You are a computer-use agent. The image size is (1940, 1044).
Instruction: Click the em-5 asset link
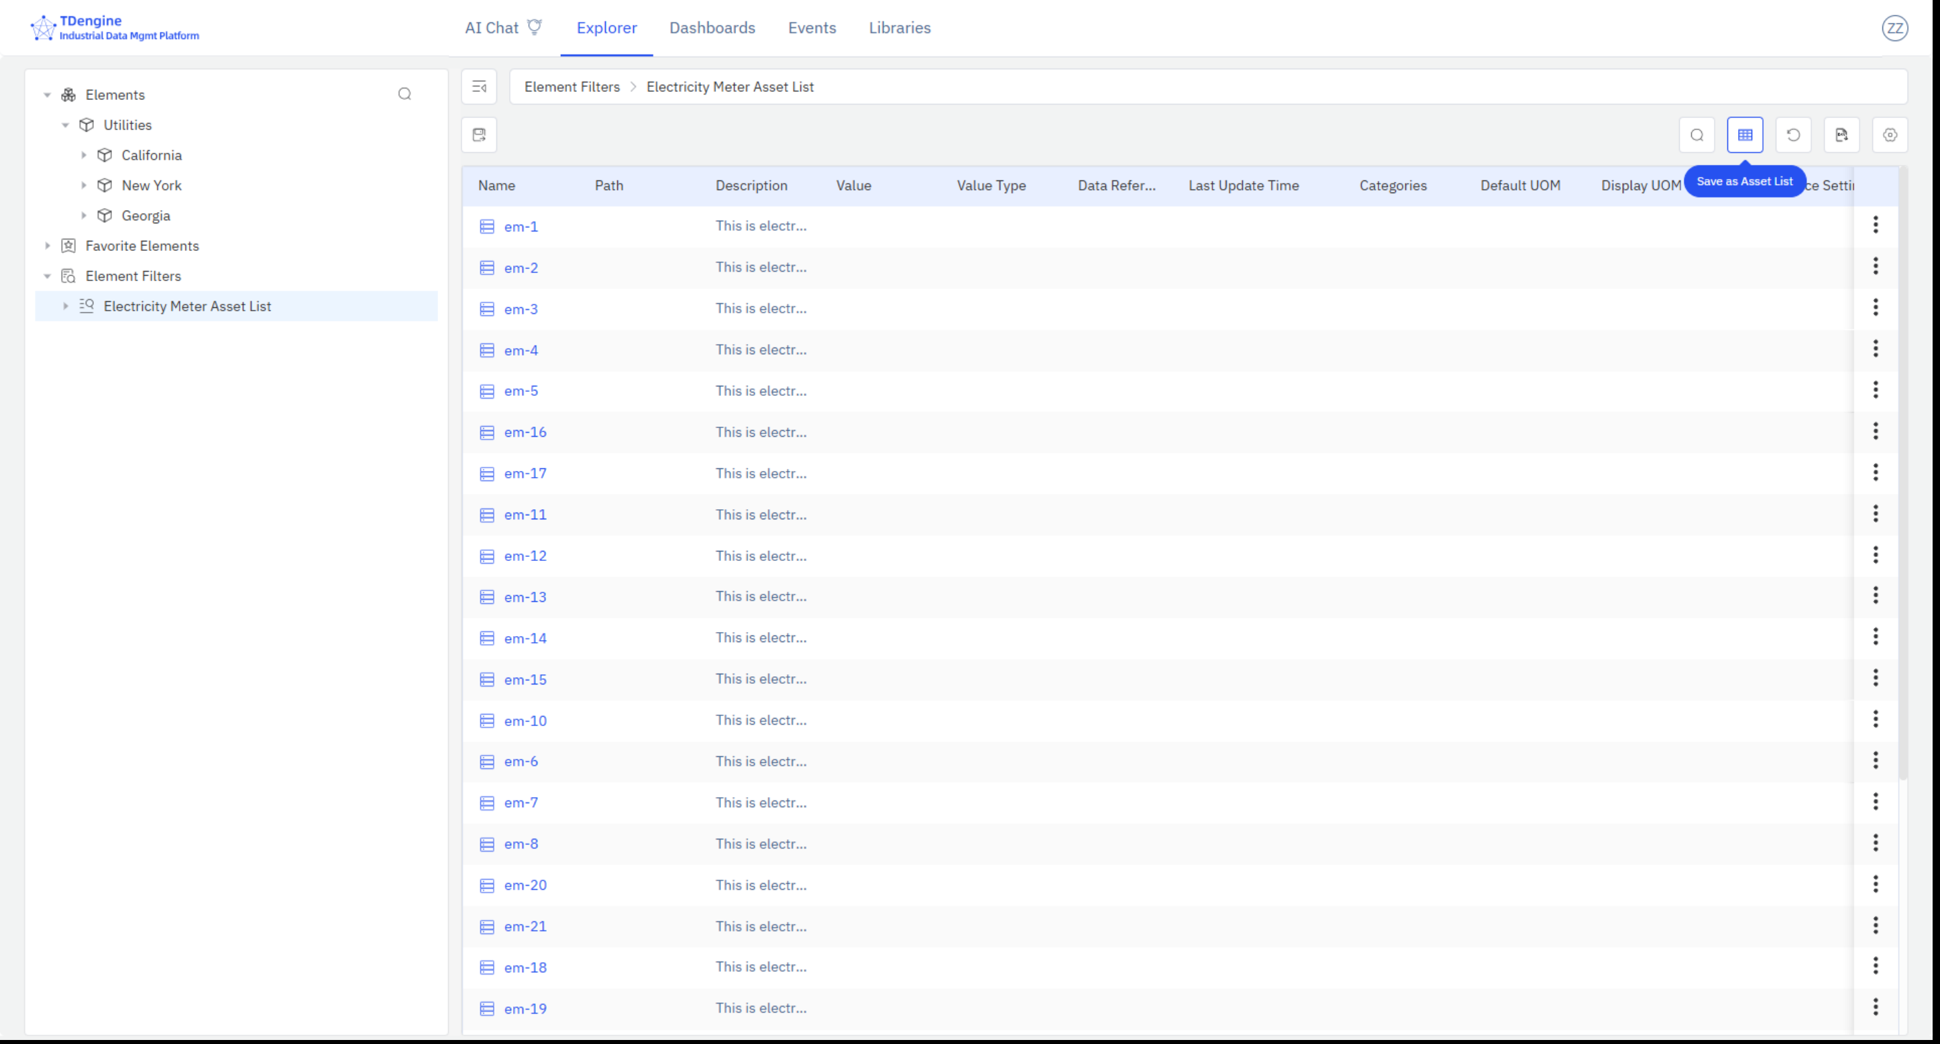pos(521,391)
